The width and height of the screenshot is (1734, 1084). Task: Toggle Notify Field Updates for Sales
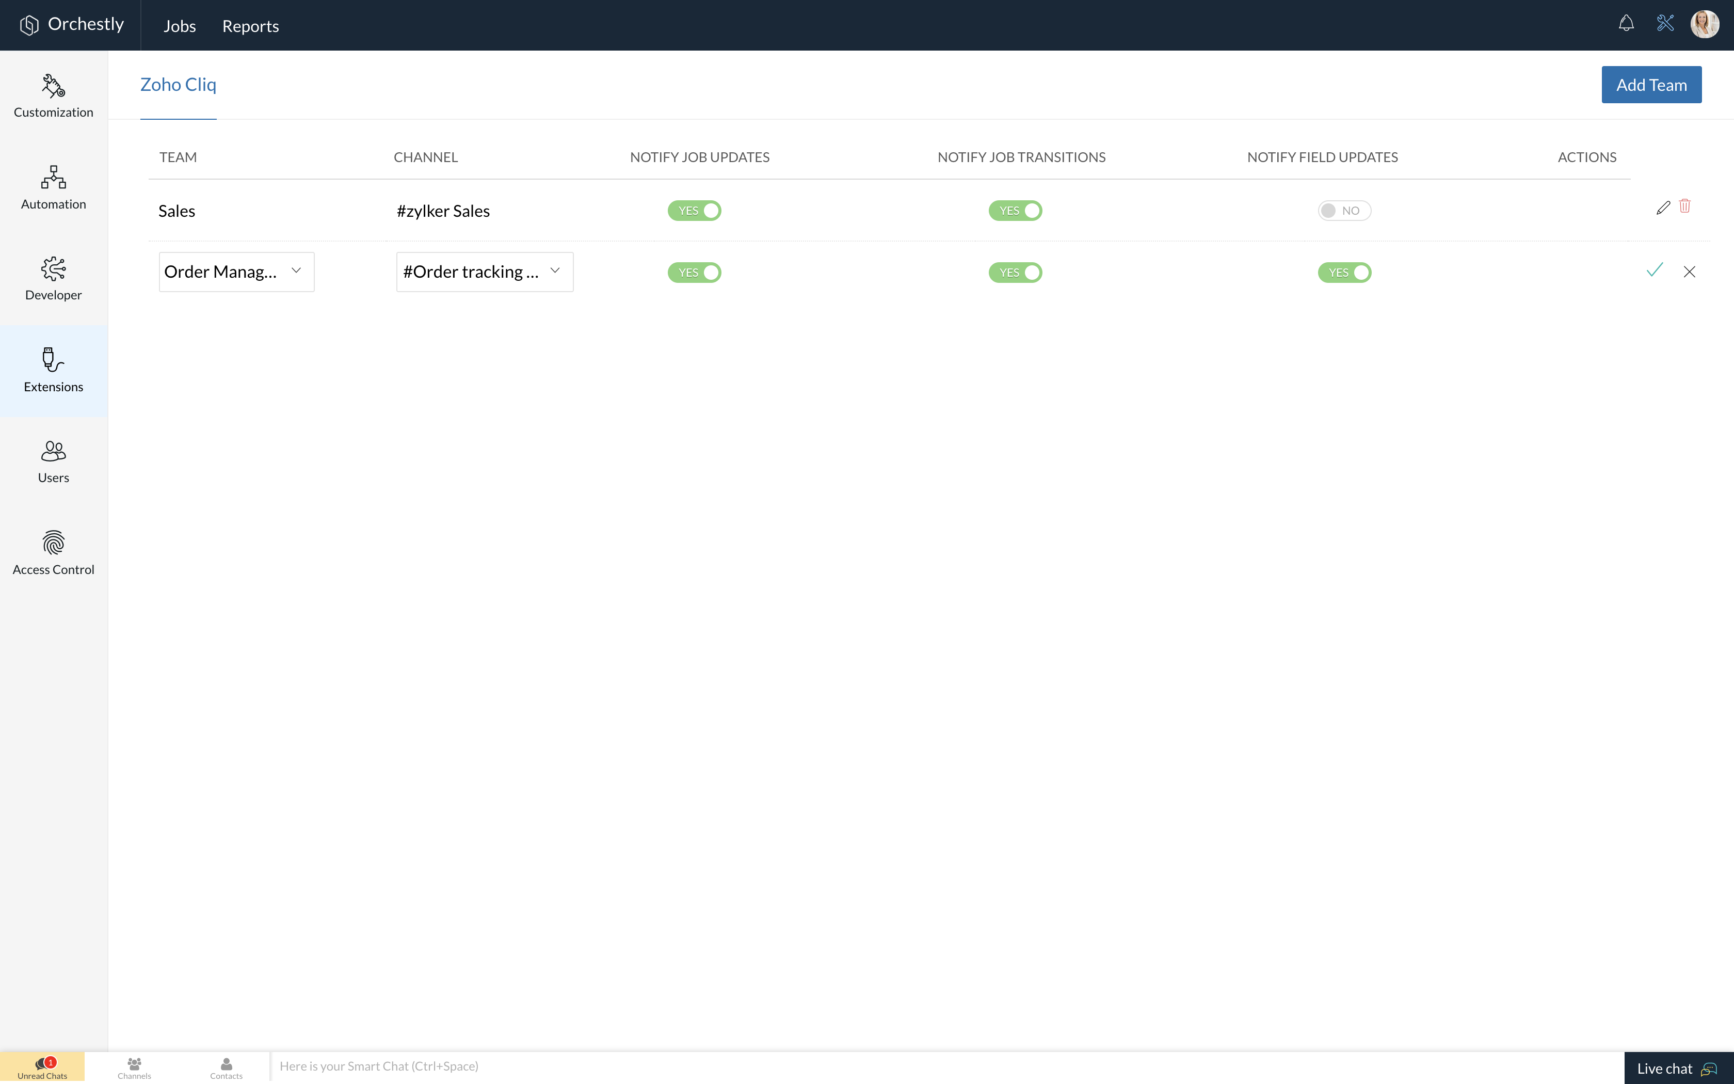pos(1343,211)
